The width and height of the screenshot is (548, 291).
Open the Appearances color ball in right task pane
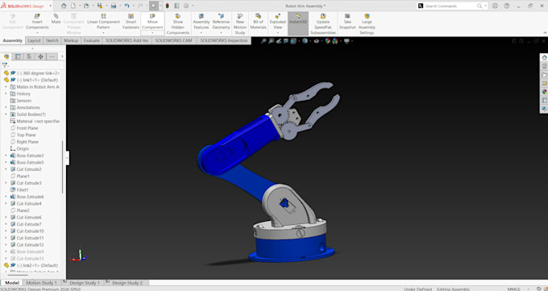pyautogui.click(x=544, y=92)
